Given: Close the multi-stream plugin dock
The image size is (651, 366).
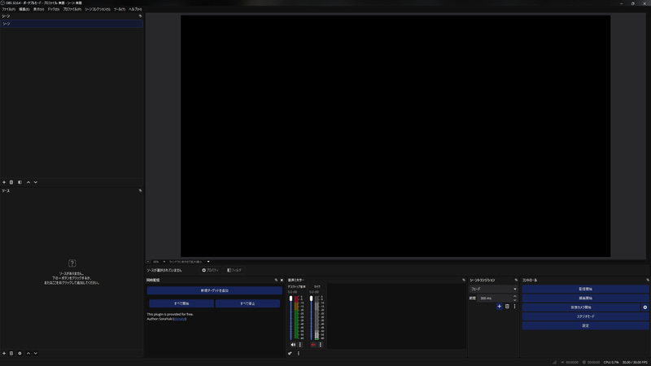Looking at the screenshot, I should 282,280.
